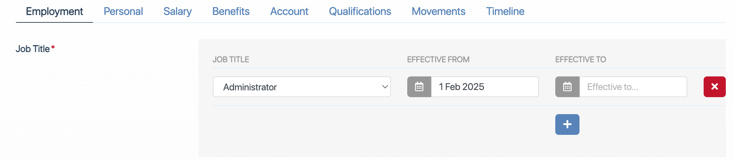Add a new job title row

point(567,124)
